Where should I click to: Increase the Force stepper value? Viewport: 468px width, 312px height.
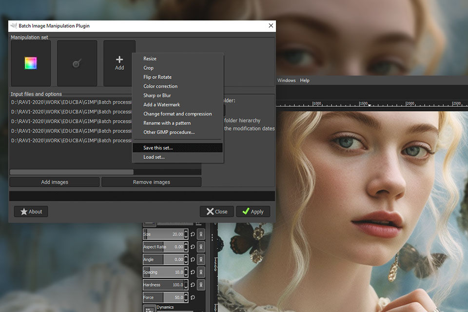pyautogui.click(x=186, y=295)
